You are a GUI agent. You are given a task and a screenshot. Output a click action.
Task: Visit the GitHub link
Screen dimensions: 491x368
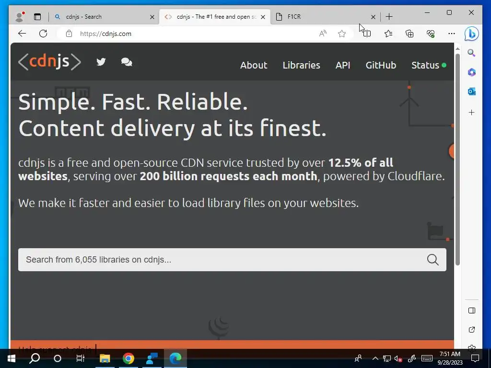[381, 65]
